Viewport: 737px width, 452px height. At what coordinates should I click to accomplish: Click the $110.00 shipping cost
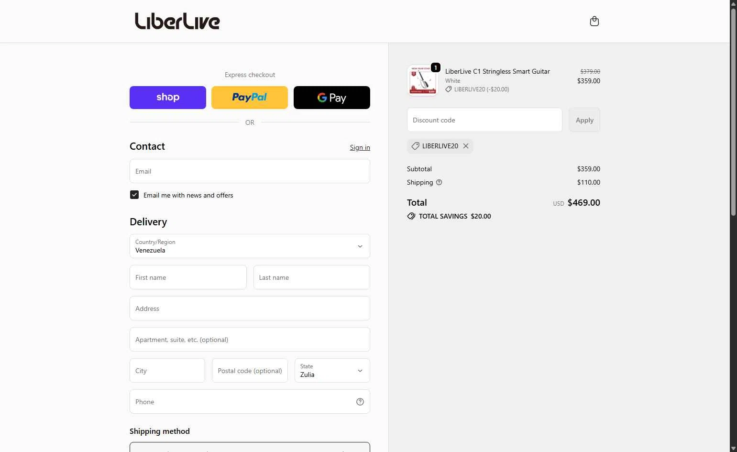[588, 182]
